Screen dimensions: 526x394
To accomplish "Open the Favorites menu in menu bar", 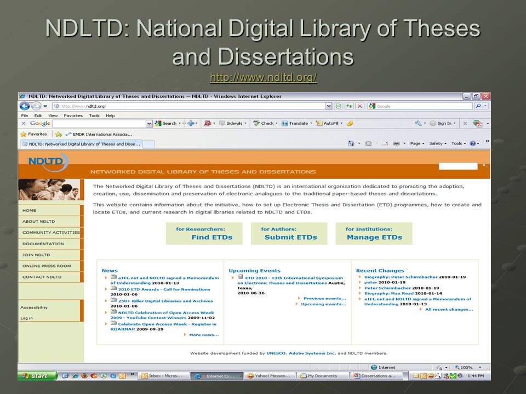I will click(x=73, y=115).
